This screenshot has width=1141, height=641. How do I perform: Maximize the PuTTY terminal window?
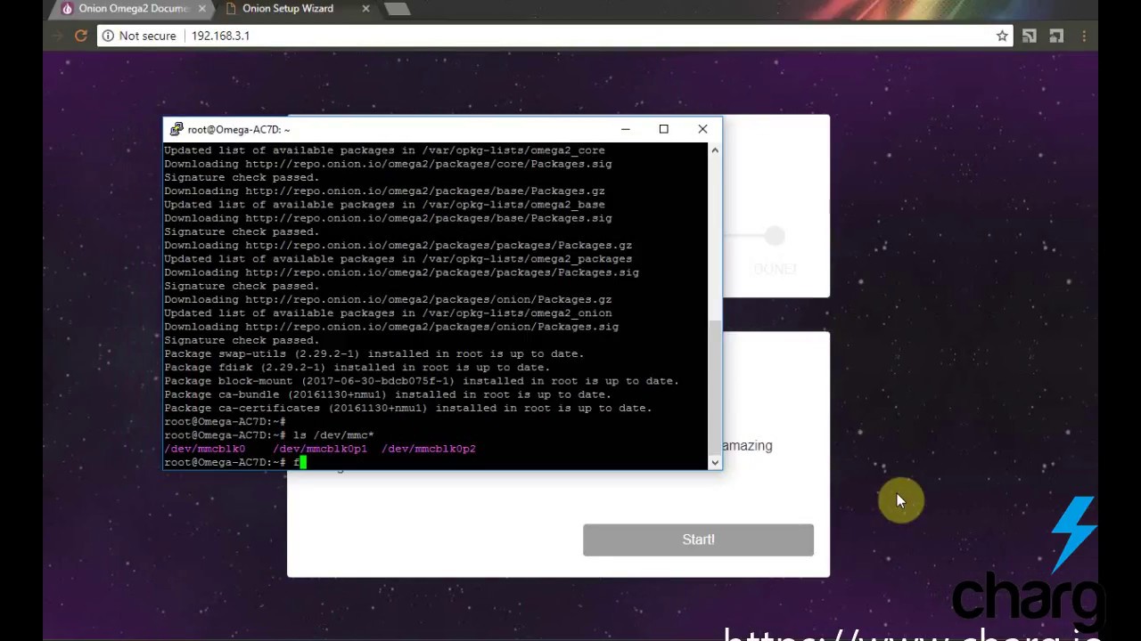pos(663,129)
